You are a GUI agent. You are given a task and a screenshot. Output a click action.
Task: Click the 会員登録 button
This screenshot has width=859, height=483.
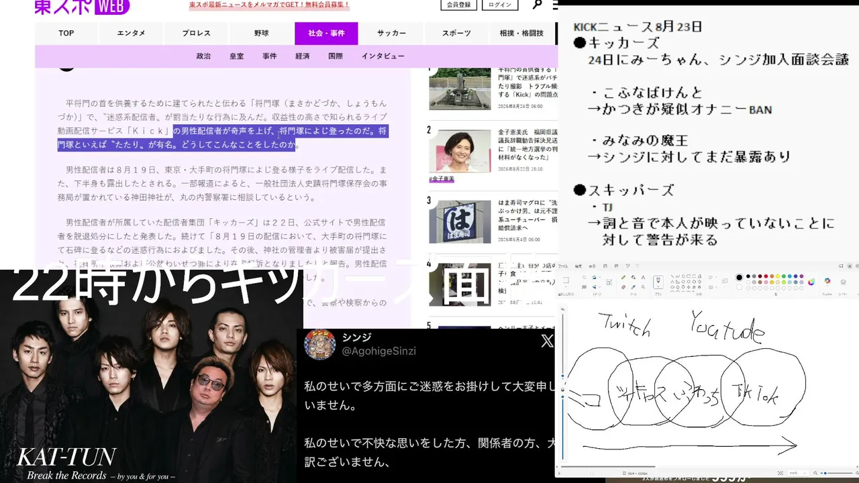tap(459, 5)
